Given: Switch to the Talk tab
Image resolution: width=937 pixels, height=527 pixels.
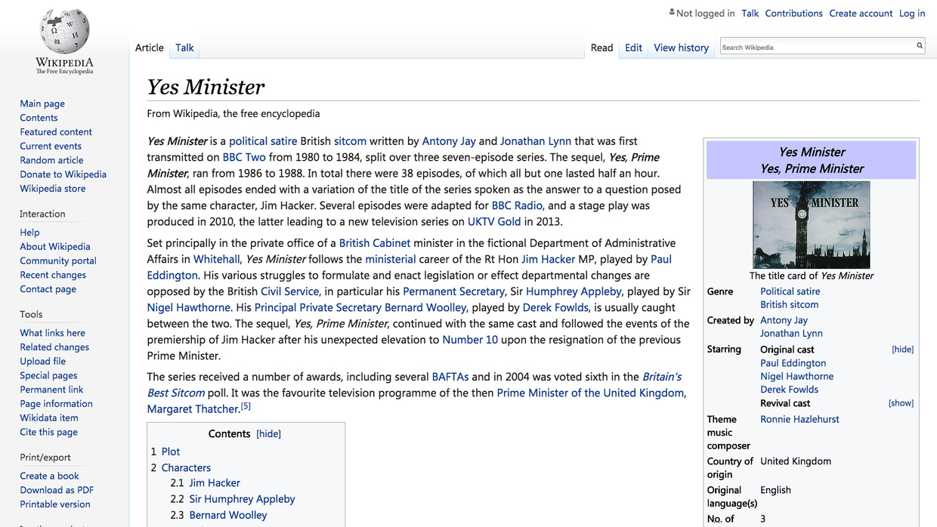Looking at the screenshot, I should pyautogui.click(x=184, y=48).
